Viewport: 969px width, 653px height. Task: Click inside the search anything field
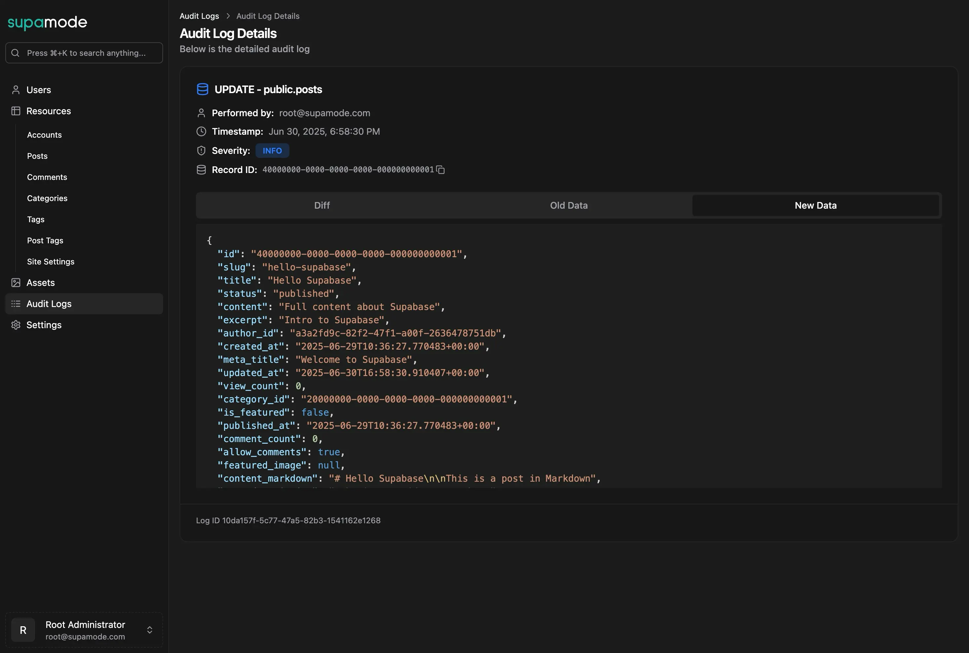83,53
